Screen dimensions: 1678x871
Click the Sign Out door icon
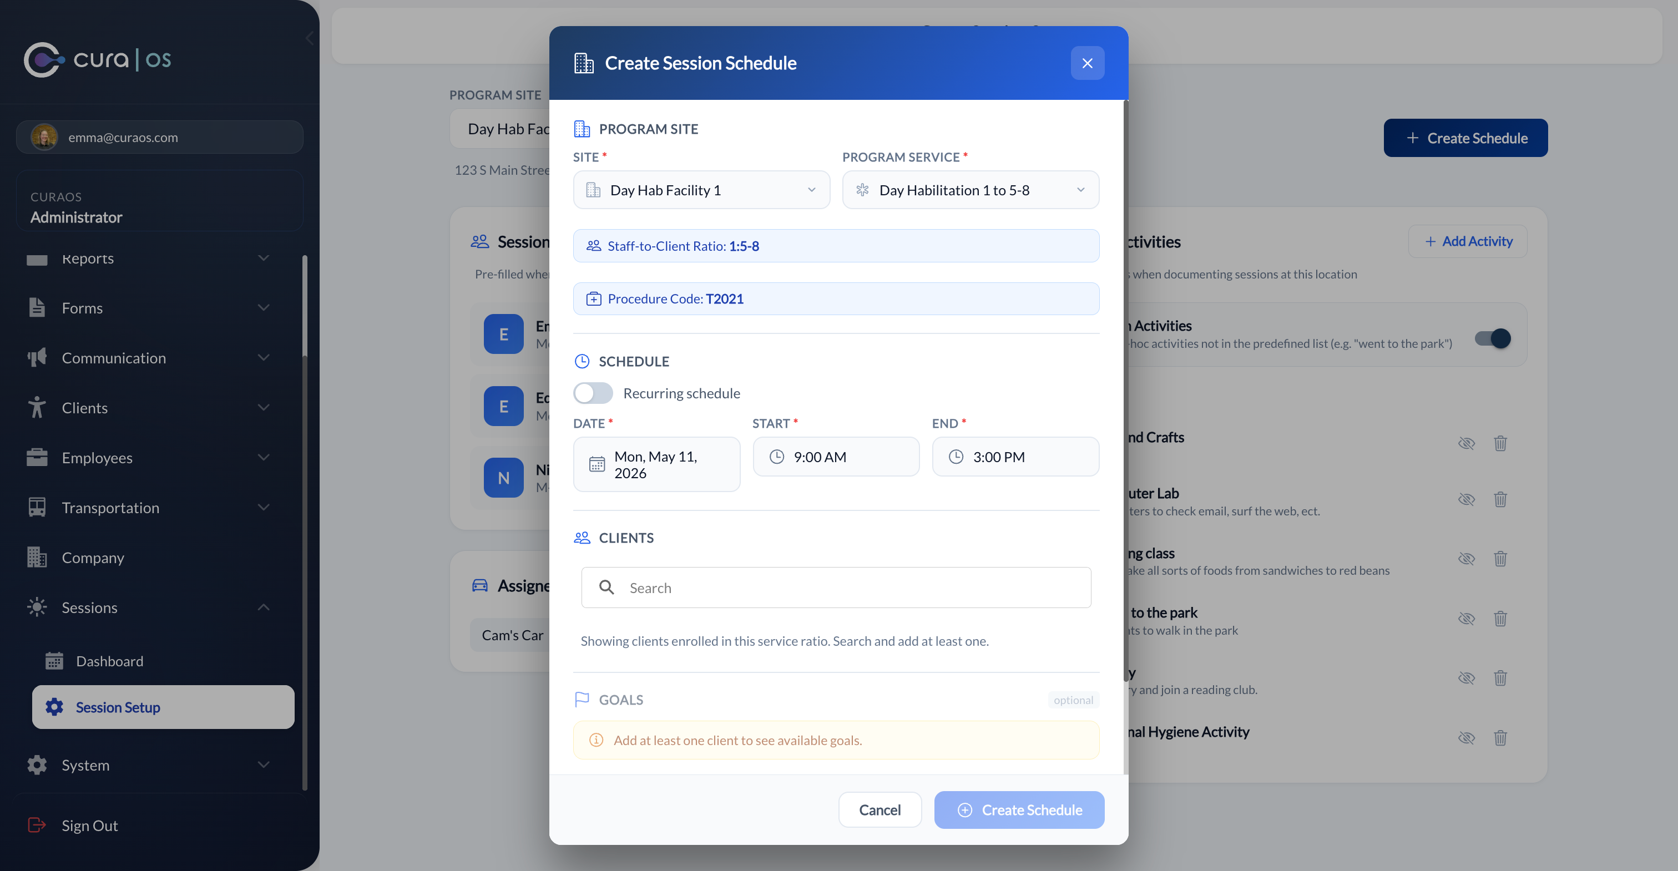tap(37, 826)
